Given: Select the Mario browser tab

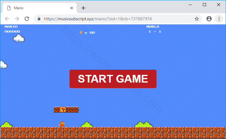Looking at the screenshot, I should (x=37, y=8).
